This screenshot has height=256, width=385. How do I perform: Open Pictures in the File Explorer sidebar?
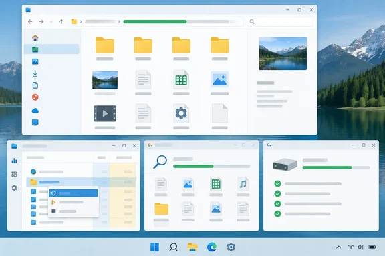tap(35, 61)
